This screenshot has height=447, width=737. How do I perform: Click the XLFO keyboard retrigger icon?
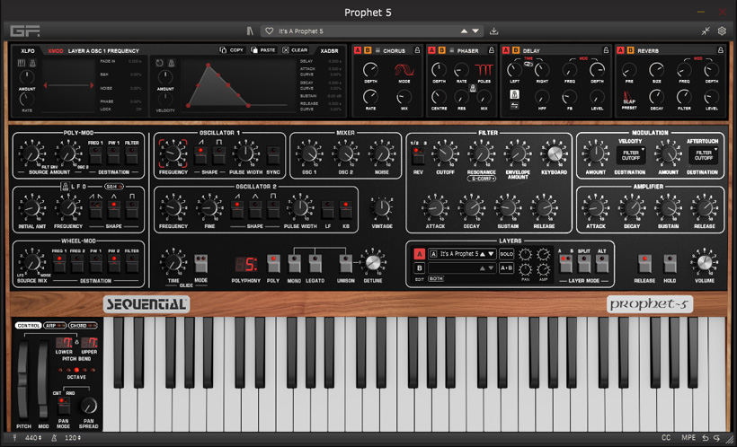pos(22,63)
